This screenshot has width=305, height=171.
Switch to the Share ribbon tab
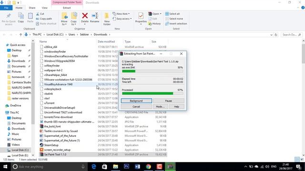(x=32, y=8)
